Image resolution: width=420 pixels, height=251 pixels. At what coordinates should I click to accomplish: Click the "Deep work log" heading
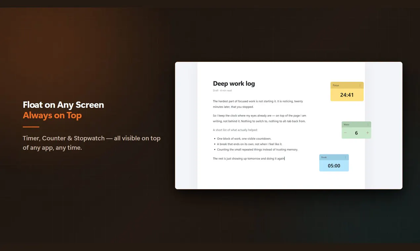234,84
